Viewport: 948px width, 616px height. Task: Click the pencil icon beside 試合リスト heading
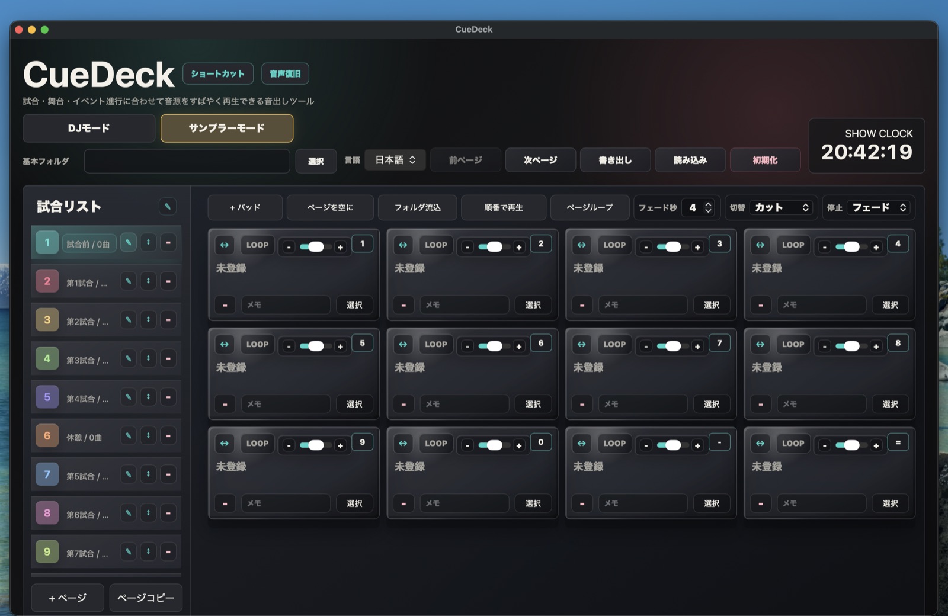[168, 206]
